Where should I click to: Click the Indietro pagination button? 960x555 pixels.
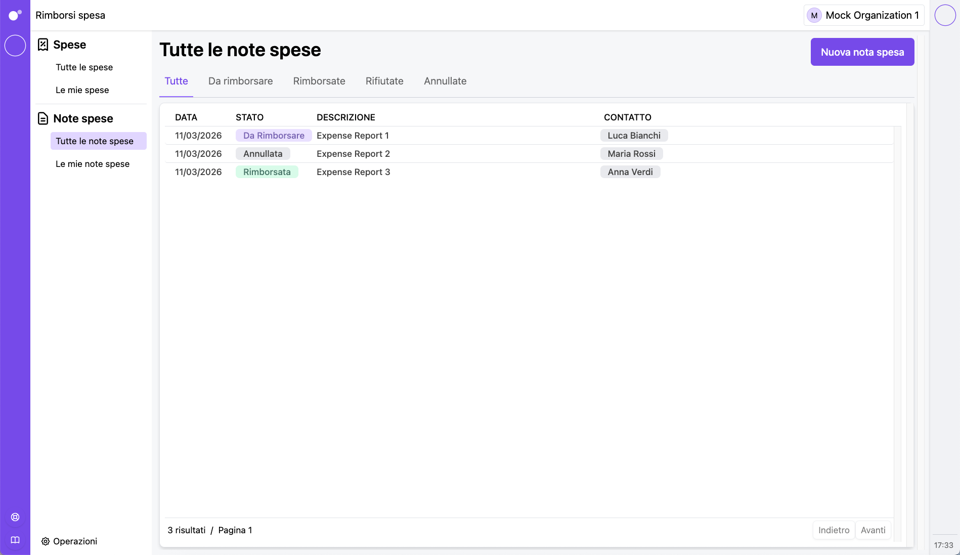(x=834, y=530)
